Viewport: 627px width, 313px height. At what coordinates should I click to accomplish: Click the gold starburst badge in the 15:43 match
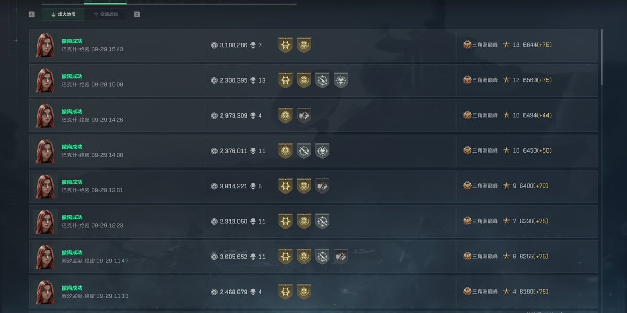[286, 45]
